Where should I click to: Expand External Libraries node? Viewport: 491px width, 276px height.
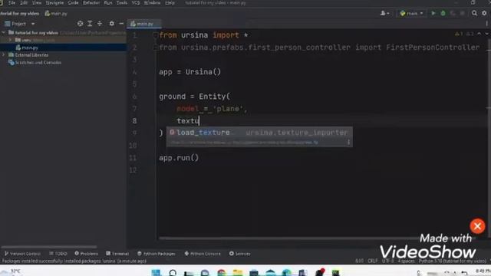tap(3, 54)
